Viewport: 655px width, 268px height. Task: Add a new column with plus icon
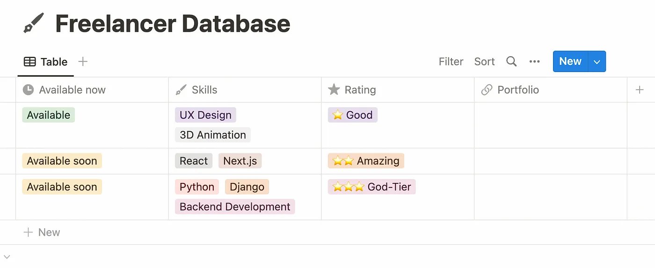[640, 90]
